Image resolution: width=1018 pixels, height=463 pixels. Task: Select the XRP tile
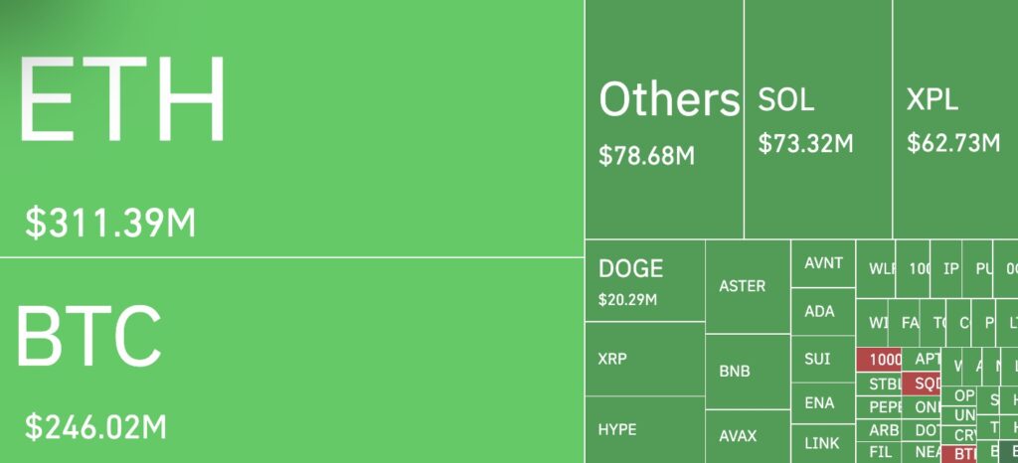click(644, 359)
